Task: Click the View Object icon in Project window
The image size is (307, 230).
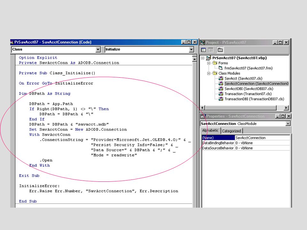Action: tap(211, 50)
